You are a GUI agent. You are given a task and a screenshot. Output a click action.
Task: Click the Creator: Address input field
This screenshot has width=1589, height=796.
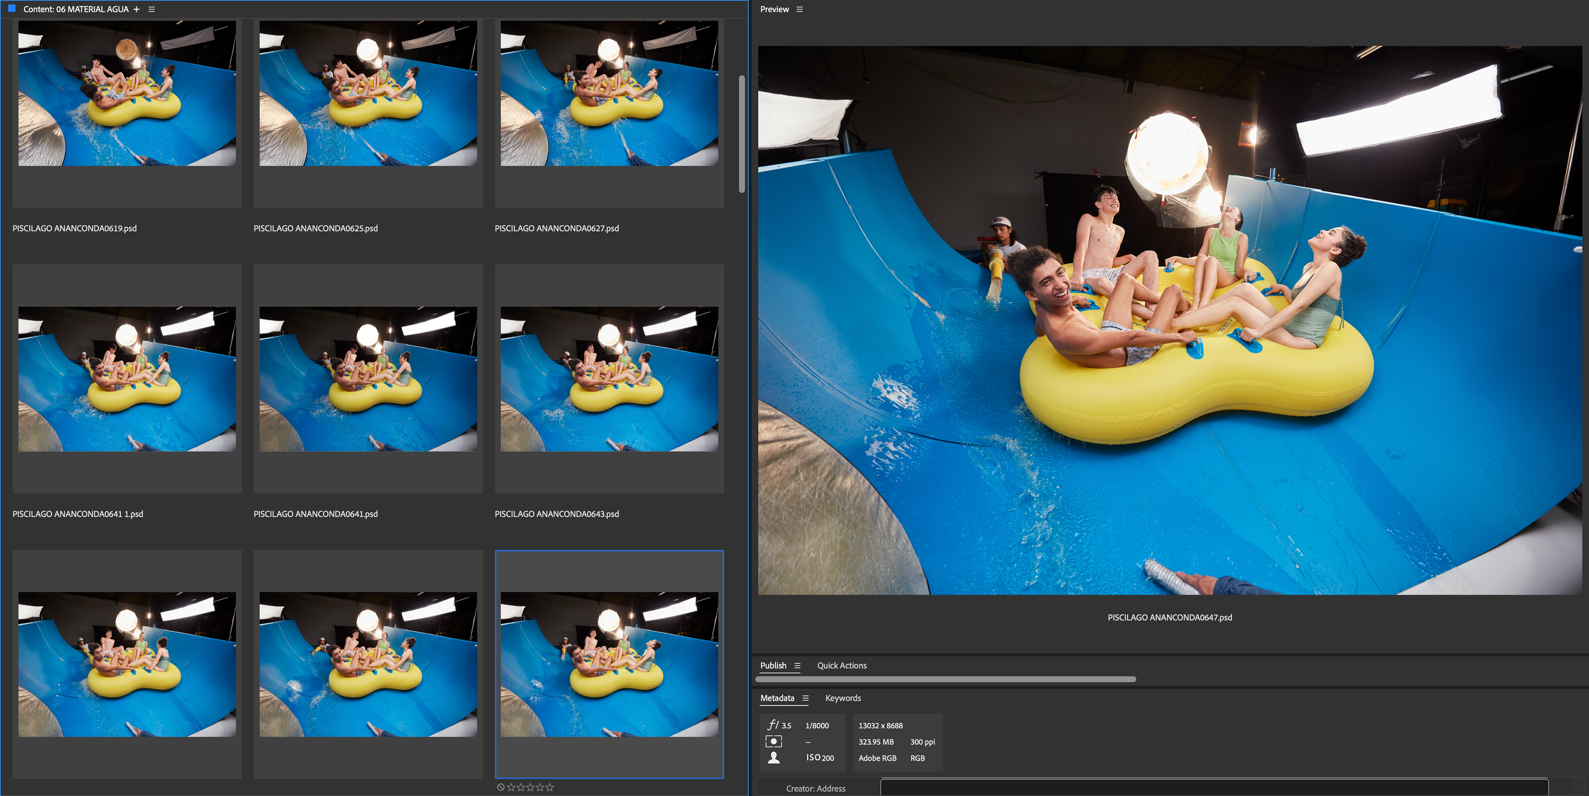(1213, 788)
